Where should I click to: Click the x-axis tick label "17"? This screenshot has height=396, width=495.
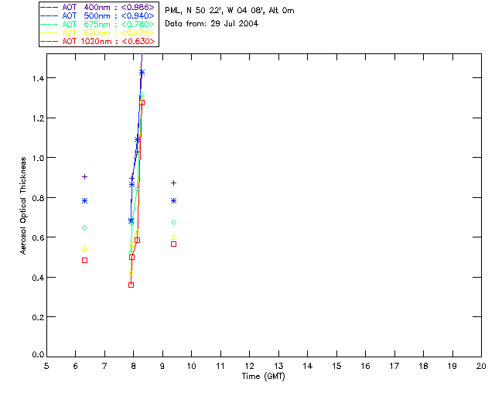[x=394, y=367]
